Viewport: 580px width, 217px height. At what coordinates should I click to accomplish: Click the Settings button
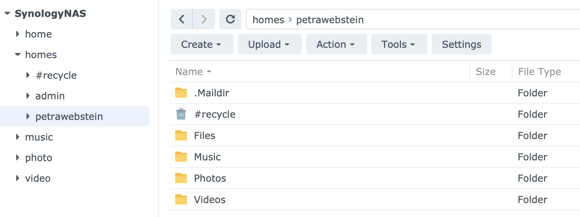461,45
